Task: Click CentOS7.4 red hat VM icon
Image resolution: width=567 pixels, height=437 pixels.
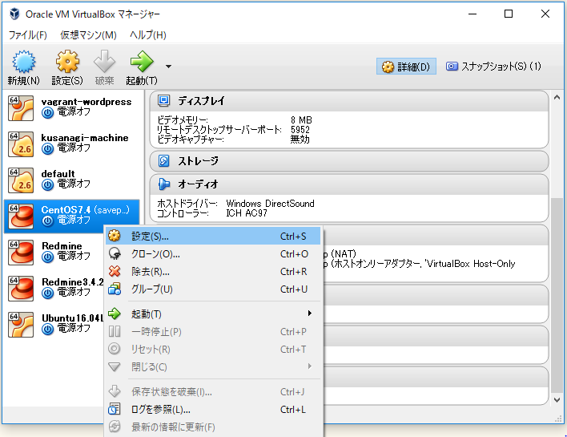Action: click(21, 216)
